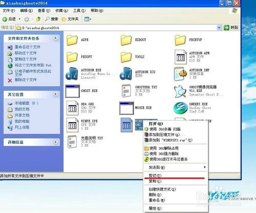The height and width of the screenshot is (213, 256).
Task: Click 重命名这个文件 task link
Action: (28, 47)
